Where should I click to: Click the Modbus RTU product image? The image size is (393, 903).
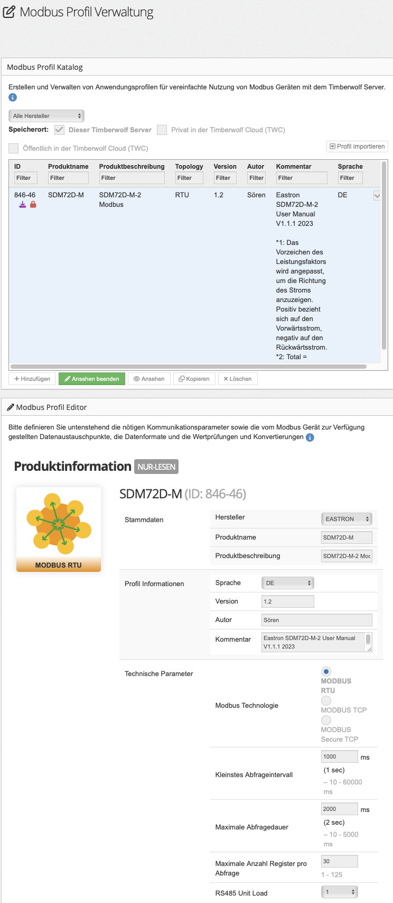(59, 529)
